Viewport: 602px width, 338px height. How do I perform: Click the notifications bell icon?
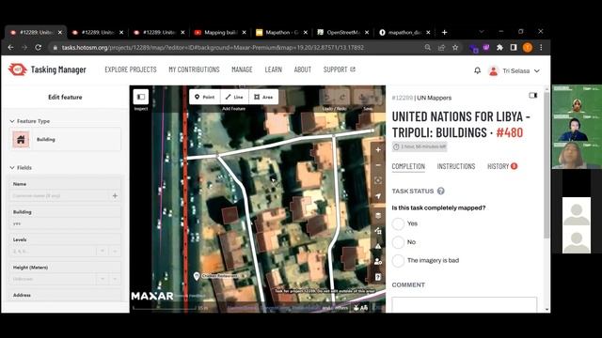(x=477, y=70)
